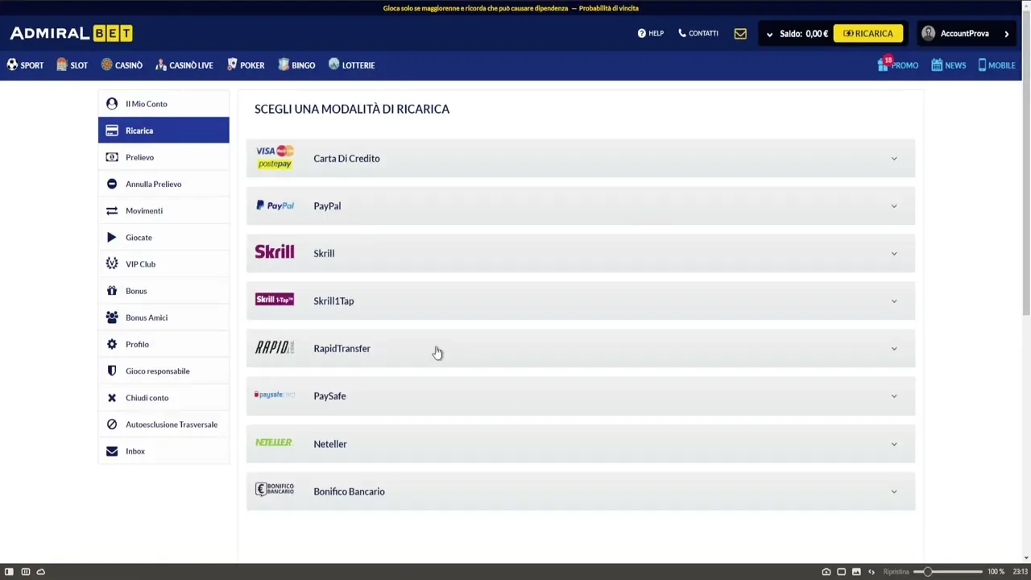Screen dimensions: 1031x580
Task: Click the Prelievo sidebar icon
Action: pos(112,157)
